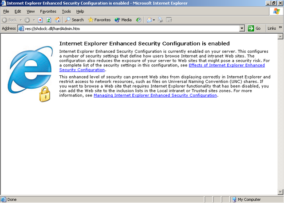Expand the Mail dropdown arrow
This screenshot has height=203, width=284.
coord(154,20)
